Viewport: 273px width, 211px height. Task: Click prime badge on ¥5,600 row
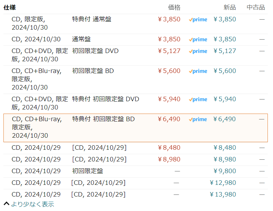point(198,71)
